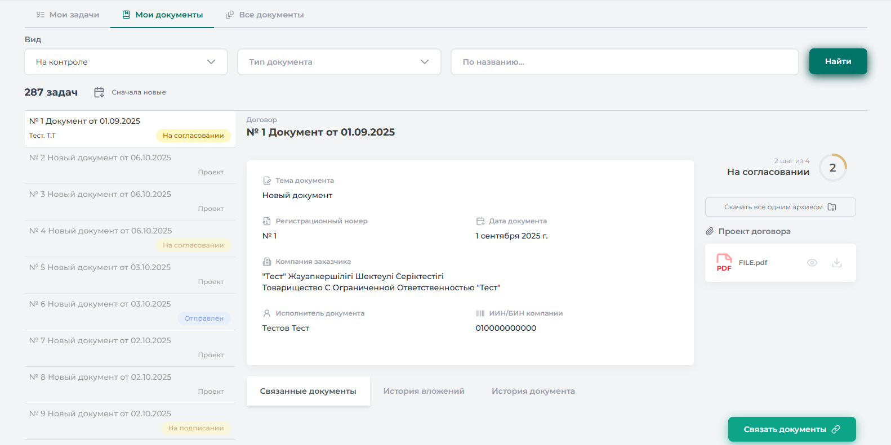Select document № 6 with Отправлен status
Screen dimensions: 891x445
tap(130, 311)
